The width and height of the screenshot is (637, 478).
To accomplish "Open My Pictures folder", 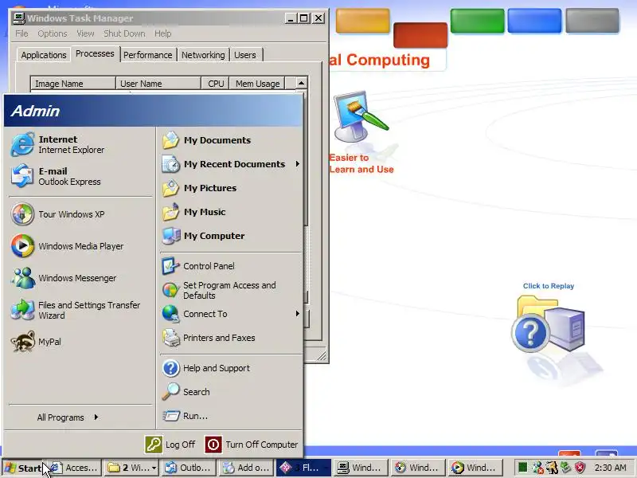I will click(231, 188).
